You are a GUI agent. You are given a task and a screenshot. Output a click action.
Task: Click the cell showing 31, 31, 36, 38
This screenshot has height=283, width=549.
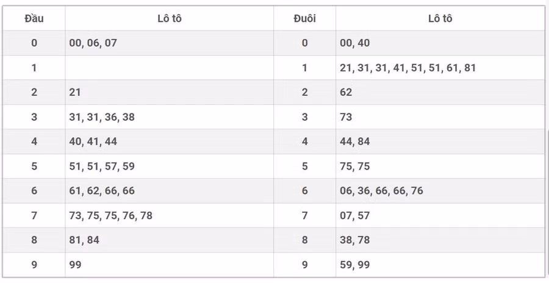coord(102,117)
